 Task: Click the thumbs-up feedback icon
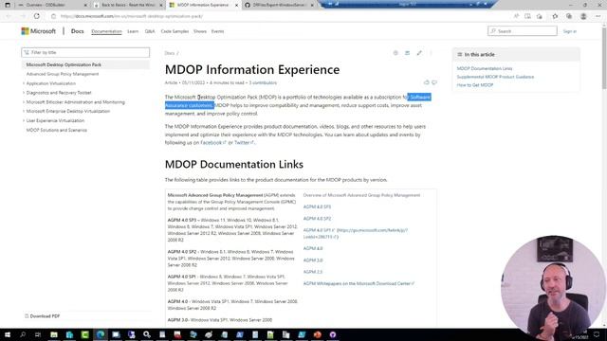[x=426, y=82]
